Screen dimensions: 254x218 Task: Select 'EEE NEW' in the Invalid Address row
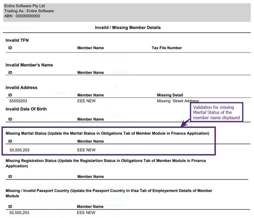pos(86,101)
